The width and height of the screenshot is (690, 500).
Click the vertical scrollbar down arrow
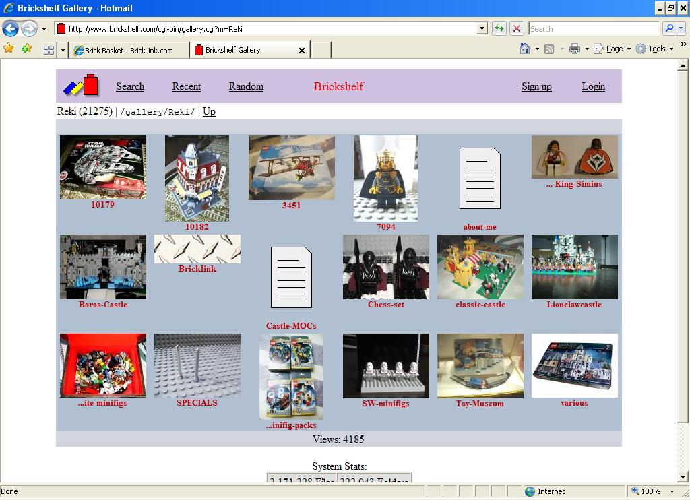point(683,476)
